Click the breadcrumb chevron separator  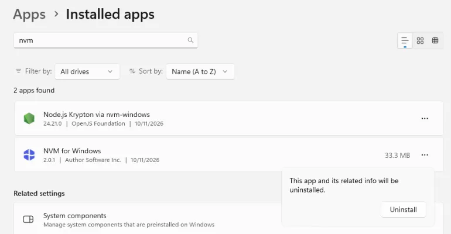point(56,14)
